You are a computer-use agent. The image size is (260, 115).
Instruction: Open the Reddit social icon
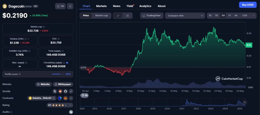tap(60, 91)
